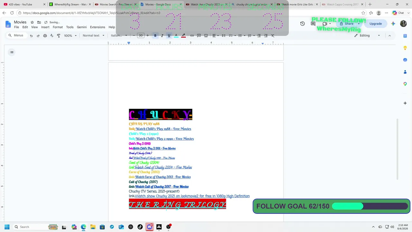Click the font size field

pyautogui.click(x=141, y=35)
